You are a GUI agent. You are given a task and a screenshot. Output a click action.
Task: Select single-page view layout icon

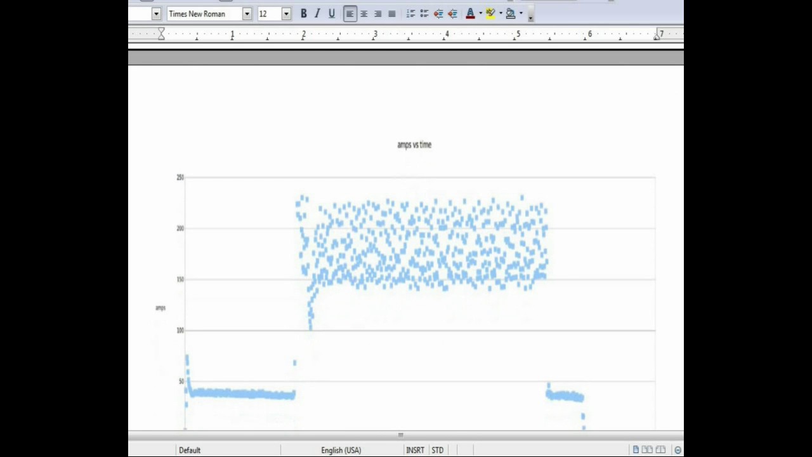(x=636, y=450)
